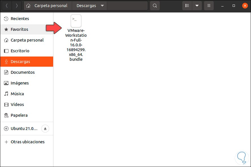Open Imágenes in sidebar

click(x=27, y=83)
